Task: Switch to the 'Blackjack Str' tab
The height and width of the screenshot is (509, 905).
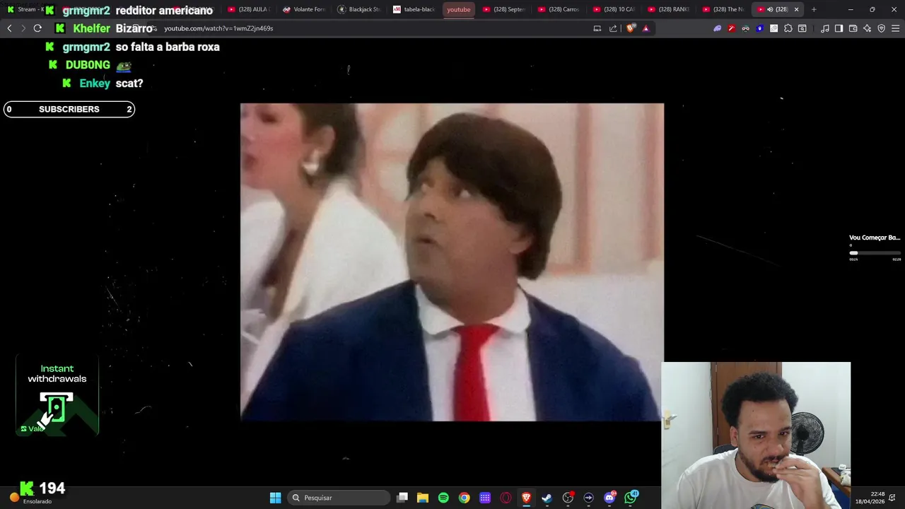Action: tap(359, 9)
